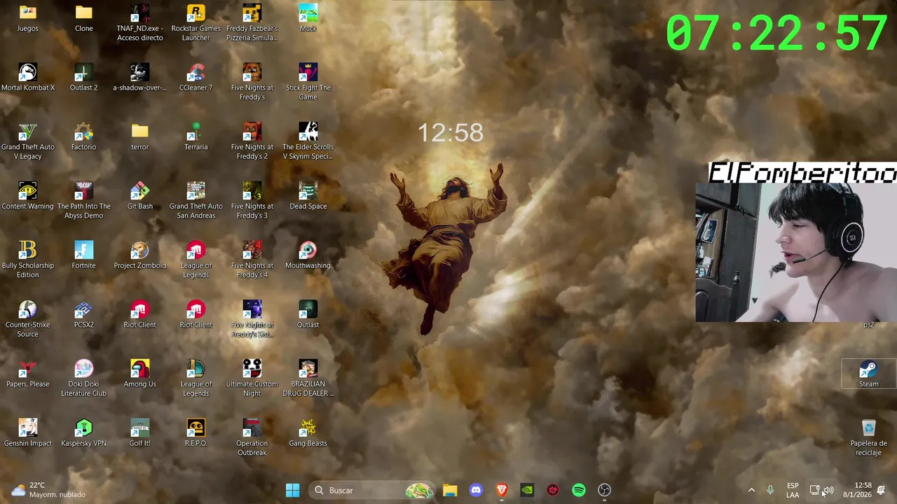The height and width of the screenshot is (504, 897).
Task: Click Doki Doki Literature Club icon
Action: coord(83,379)
